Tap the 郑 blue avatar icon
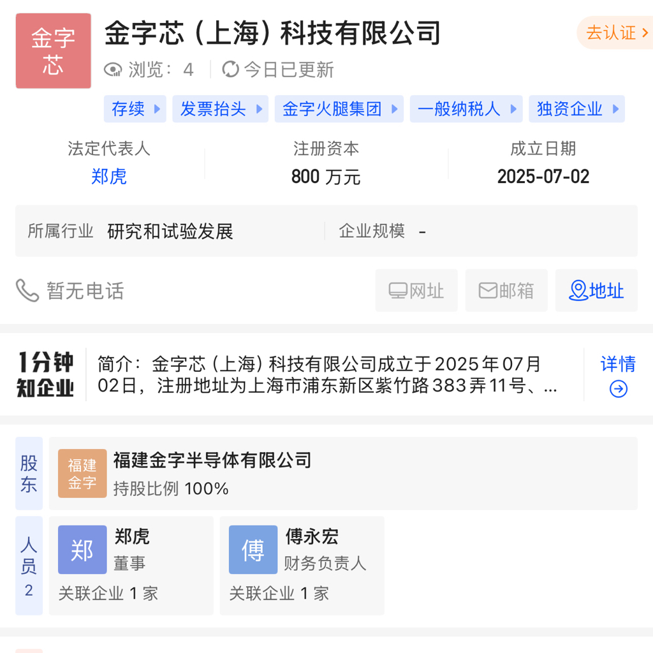Viewport: 653px width, 653px height. click(x=82, y=550)
